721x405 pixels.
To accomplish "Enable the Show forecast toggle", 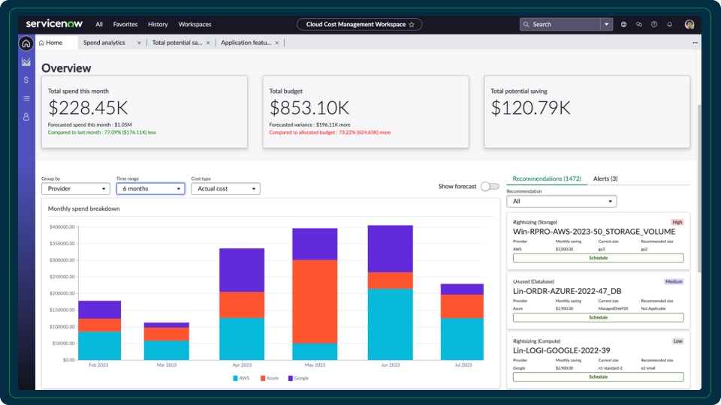I will 490,187.
